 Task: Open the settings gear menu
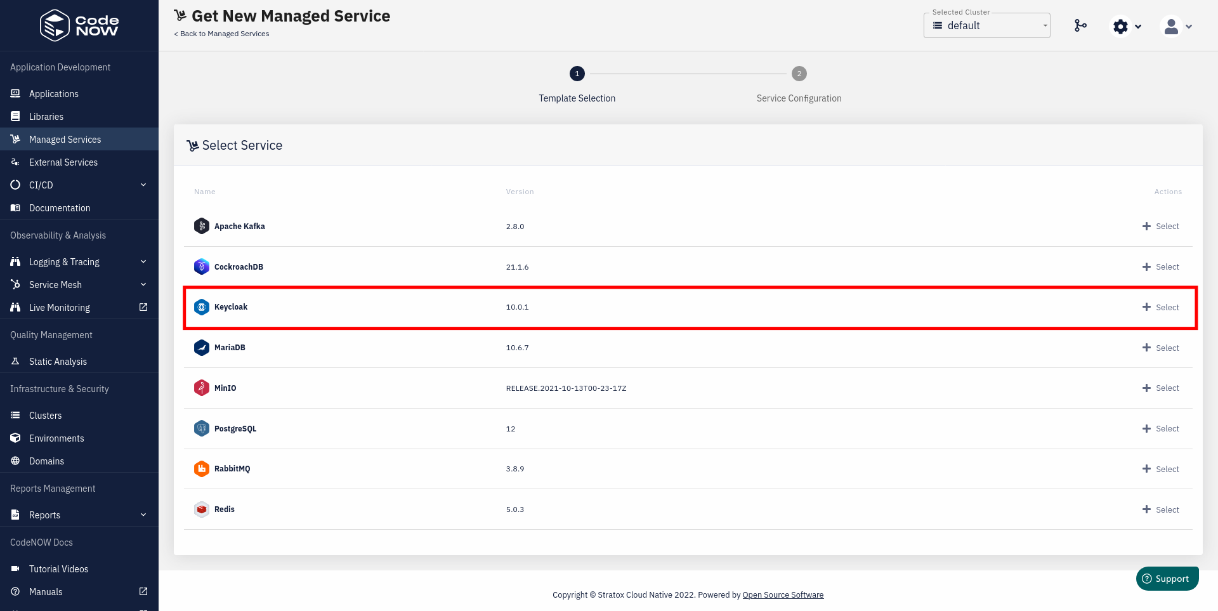pos(1127,26)
